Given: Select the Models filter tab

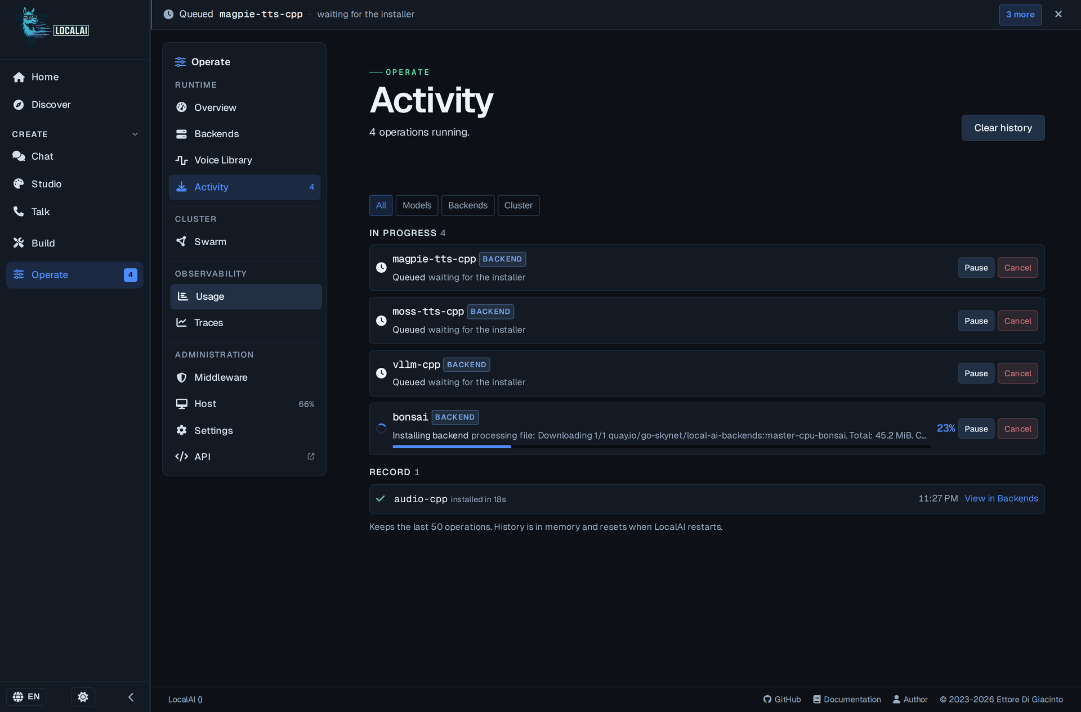Looking at the screenshot, I should coord(417,205).
